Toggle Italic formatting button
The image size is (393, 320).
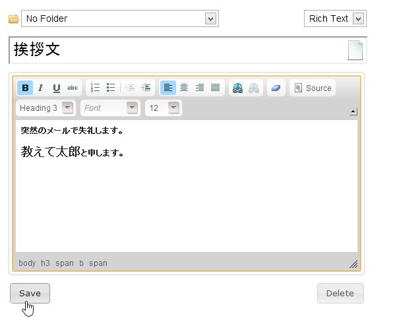coord(41,88)
